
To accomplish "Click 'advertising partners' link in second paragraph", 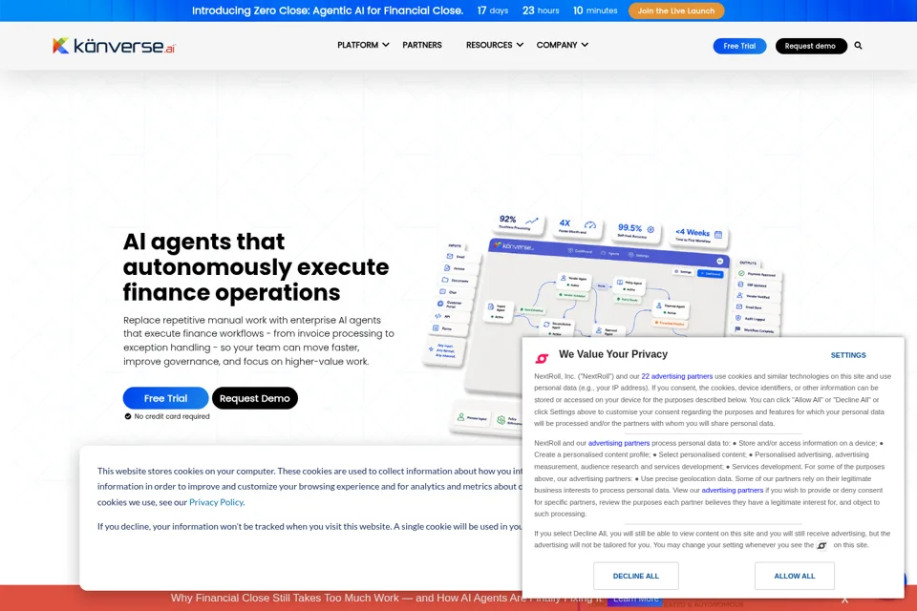I will click(619, 443).
